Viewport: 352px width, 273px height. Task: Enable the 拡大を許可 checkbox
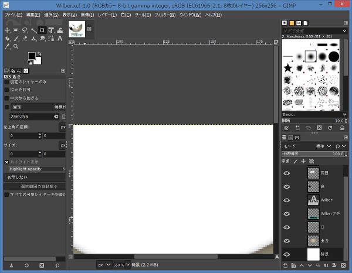7,90
